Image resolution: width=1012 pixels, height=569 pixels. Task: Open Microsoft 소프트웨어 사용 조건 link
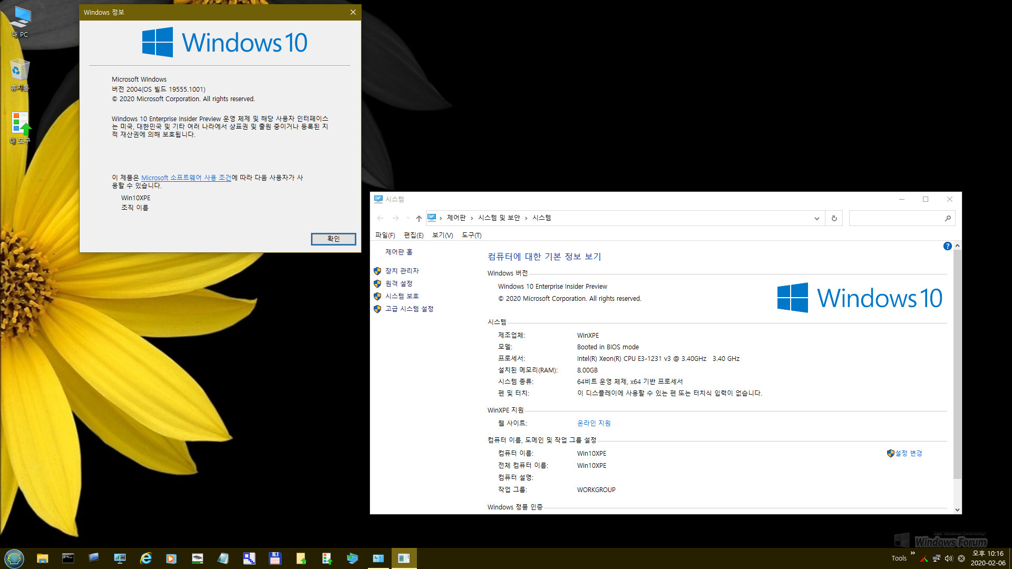[x=186, y=178]
